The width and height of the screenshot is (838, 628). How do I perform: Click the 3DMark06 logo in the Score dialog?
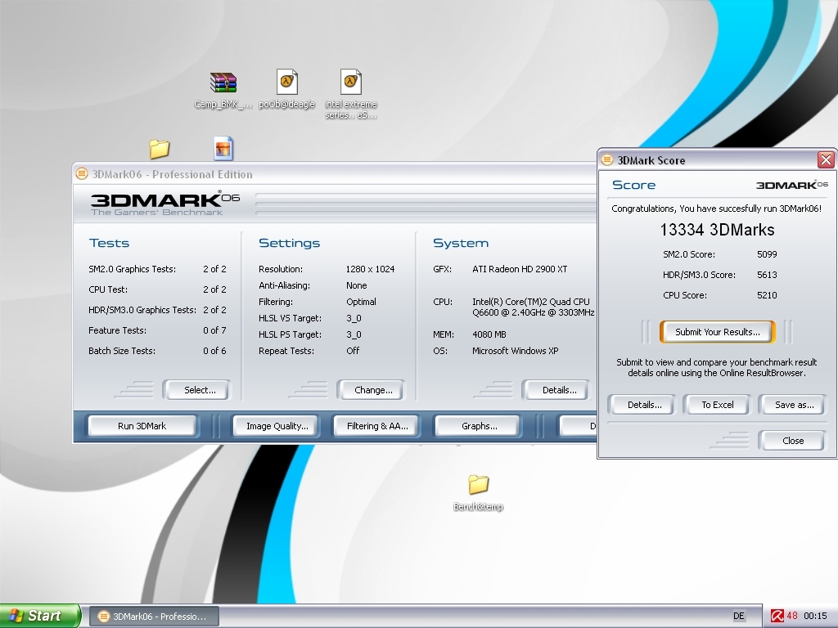[792, 185]
